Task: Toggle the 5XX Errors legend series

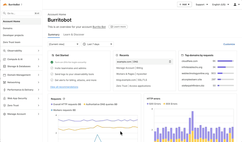Action: (154, 104)
